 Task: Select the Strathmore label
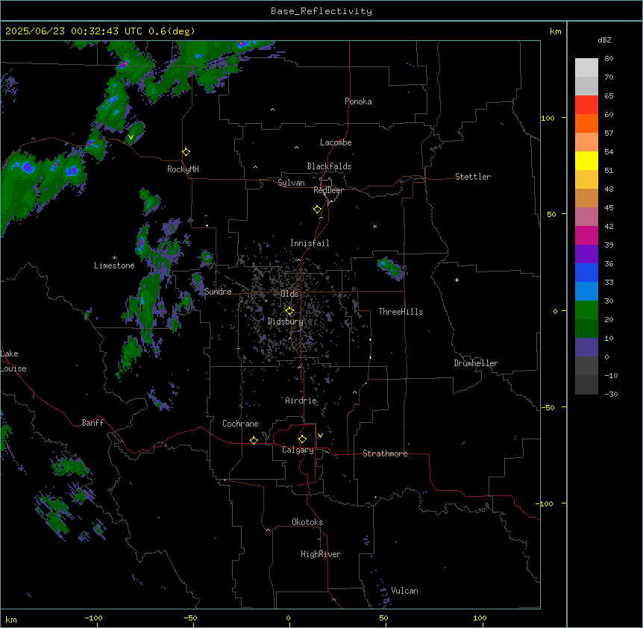pyautogui.click(x=385, y=453)
